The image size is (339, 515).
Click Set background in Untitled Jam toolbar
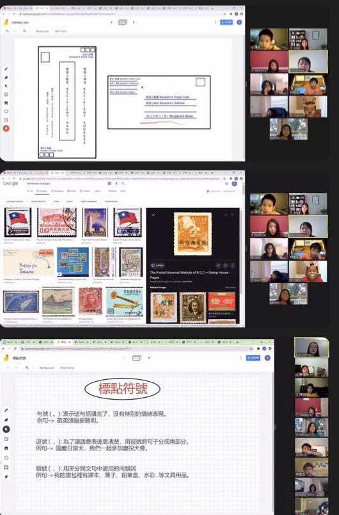[x=42, y=31]
